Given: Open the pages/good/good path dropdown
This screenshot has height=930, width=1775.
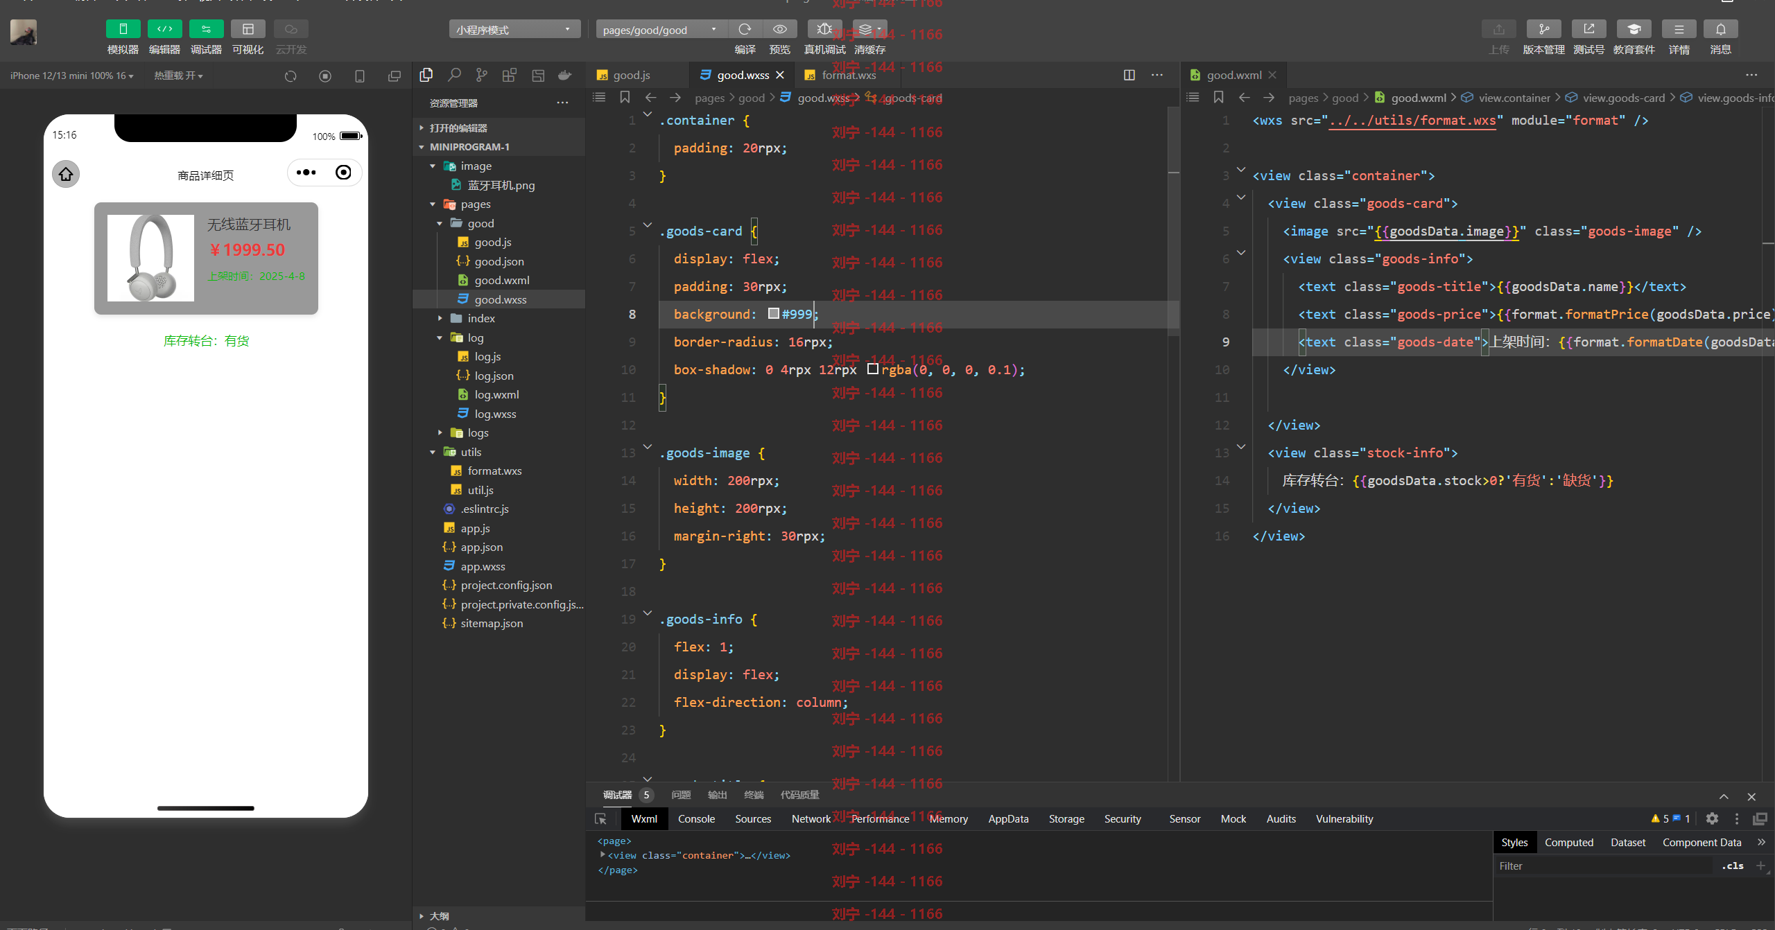Looking at the screenshot, I should pyautogui.click(x=661, y=30).
